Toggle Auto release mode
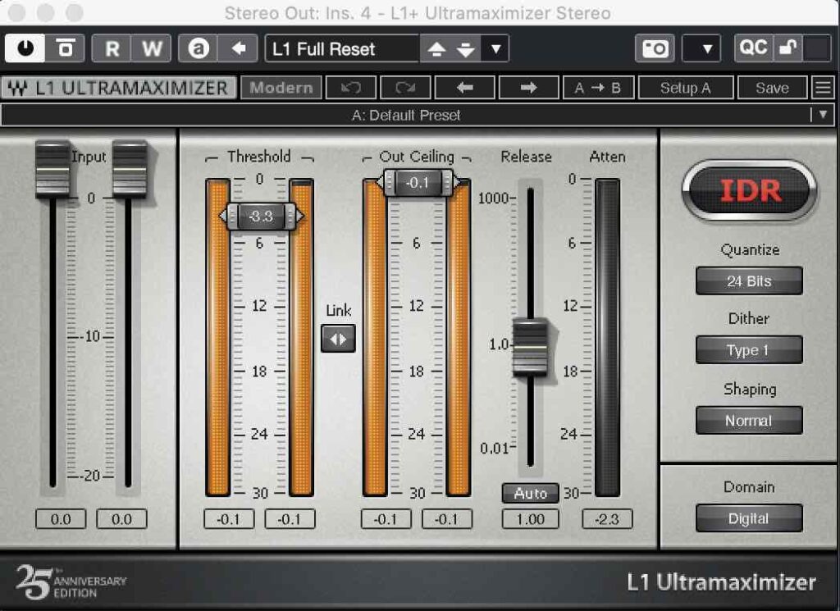 click(x=530, y=494)
